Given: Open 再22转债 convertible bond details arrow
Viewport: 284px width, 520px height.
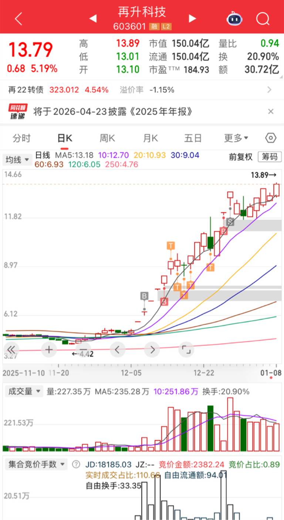Looking at the screenshot, I should (269, 89).
